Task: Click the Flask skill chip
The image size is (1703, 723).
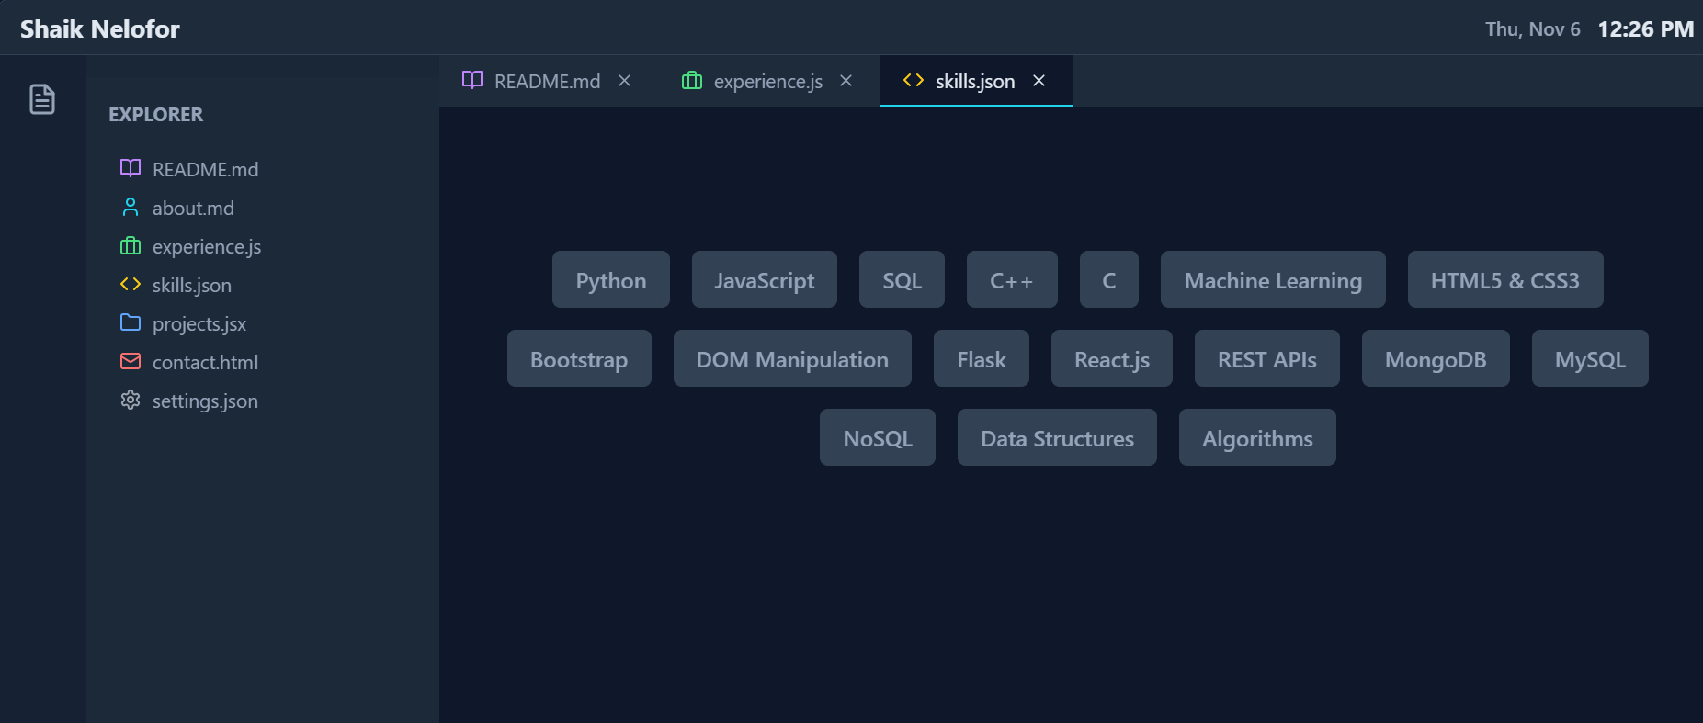Action: pos(982,358)
